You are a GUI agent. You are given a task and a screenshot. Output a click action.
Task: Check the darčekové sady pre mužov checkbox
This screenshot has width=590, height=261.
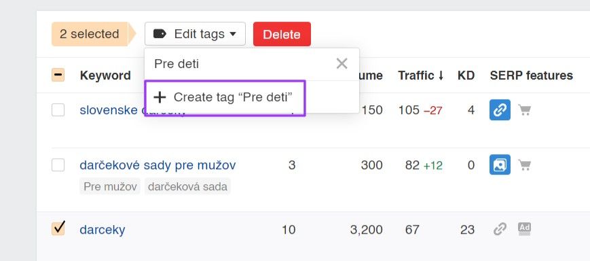58,165
